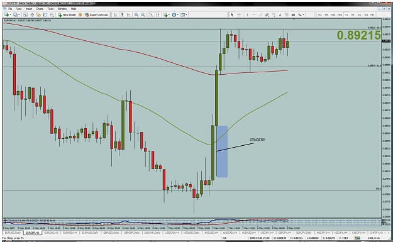Click the Expert Advisors button

pyautogui.click(x=96, y=15)
